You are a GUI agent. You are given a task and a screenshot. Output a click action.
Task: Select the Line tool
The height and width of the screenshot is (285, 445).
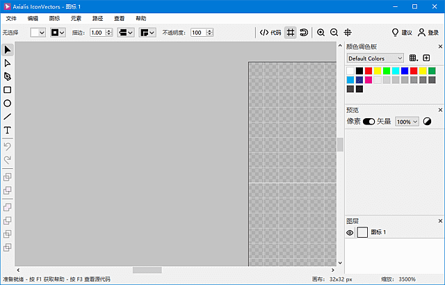(x=8, y=117)
